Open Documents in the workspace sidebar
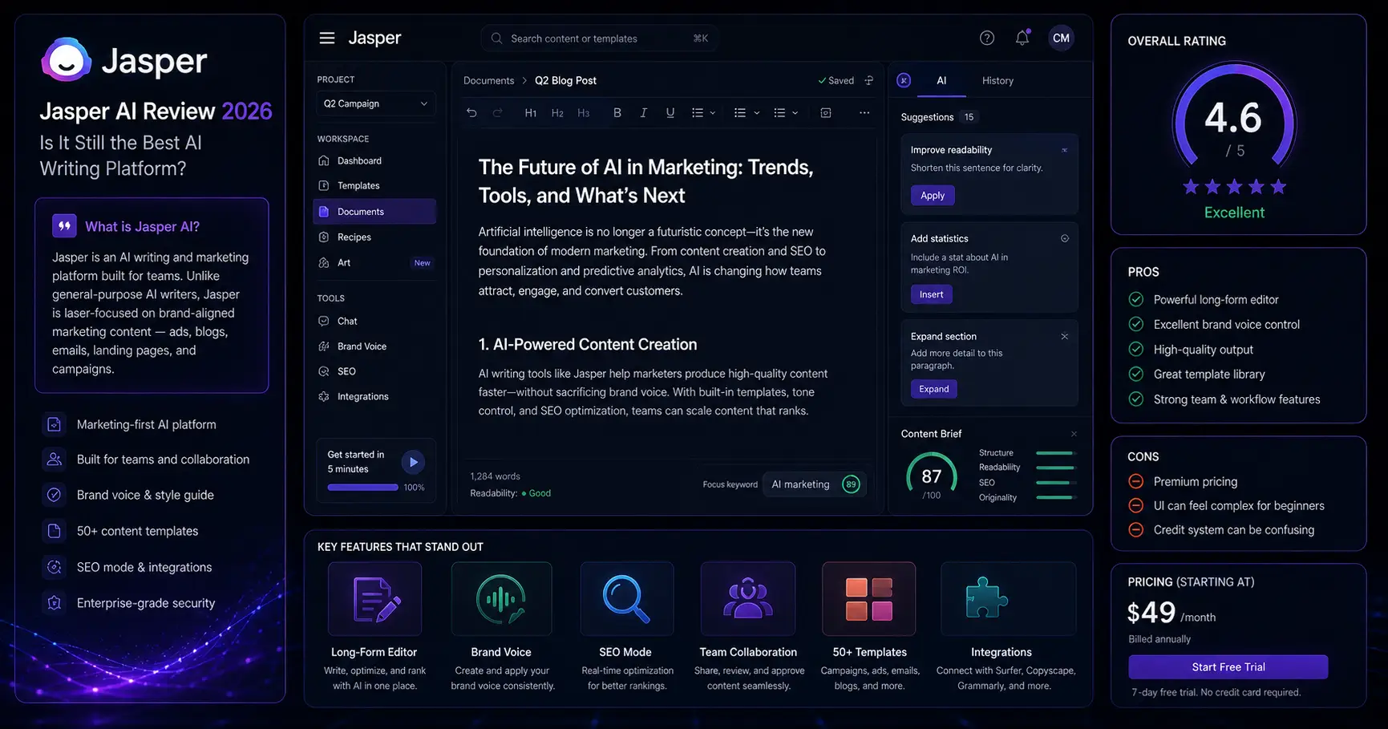Image resolution: width=1388 pixels, height=729 pixels. tap(374, 212)
